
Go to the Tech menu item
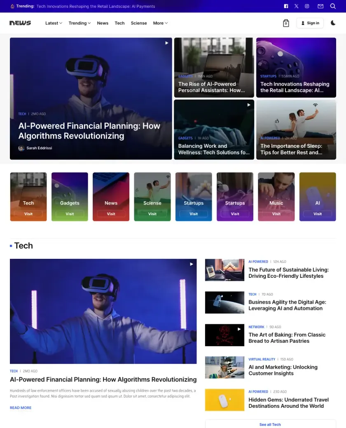tap(119, 23)
